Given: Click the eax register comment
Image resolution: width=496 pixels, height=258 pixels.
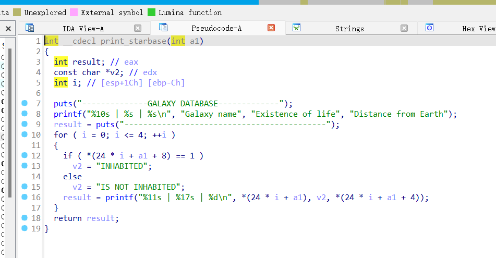Looking at the screenshot, I should click(x=131, y=62).
